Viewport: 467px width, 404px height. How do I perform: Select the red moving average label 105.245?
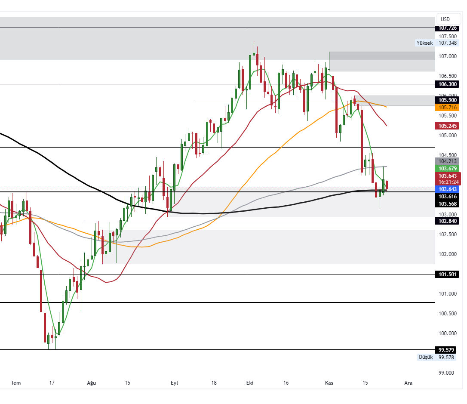pos(447,126)
